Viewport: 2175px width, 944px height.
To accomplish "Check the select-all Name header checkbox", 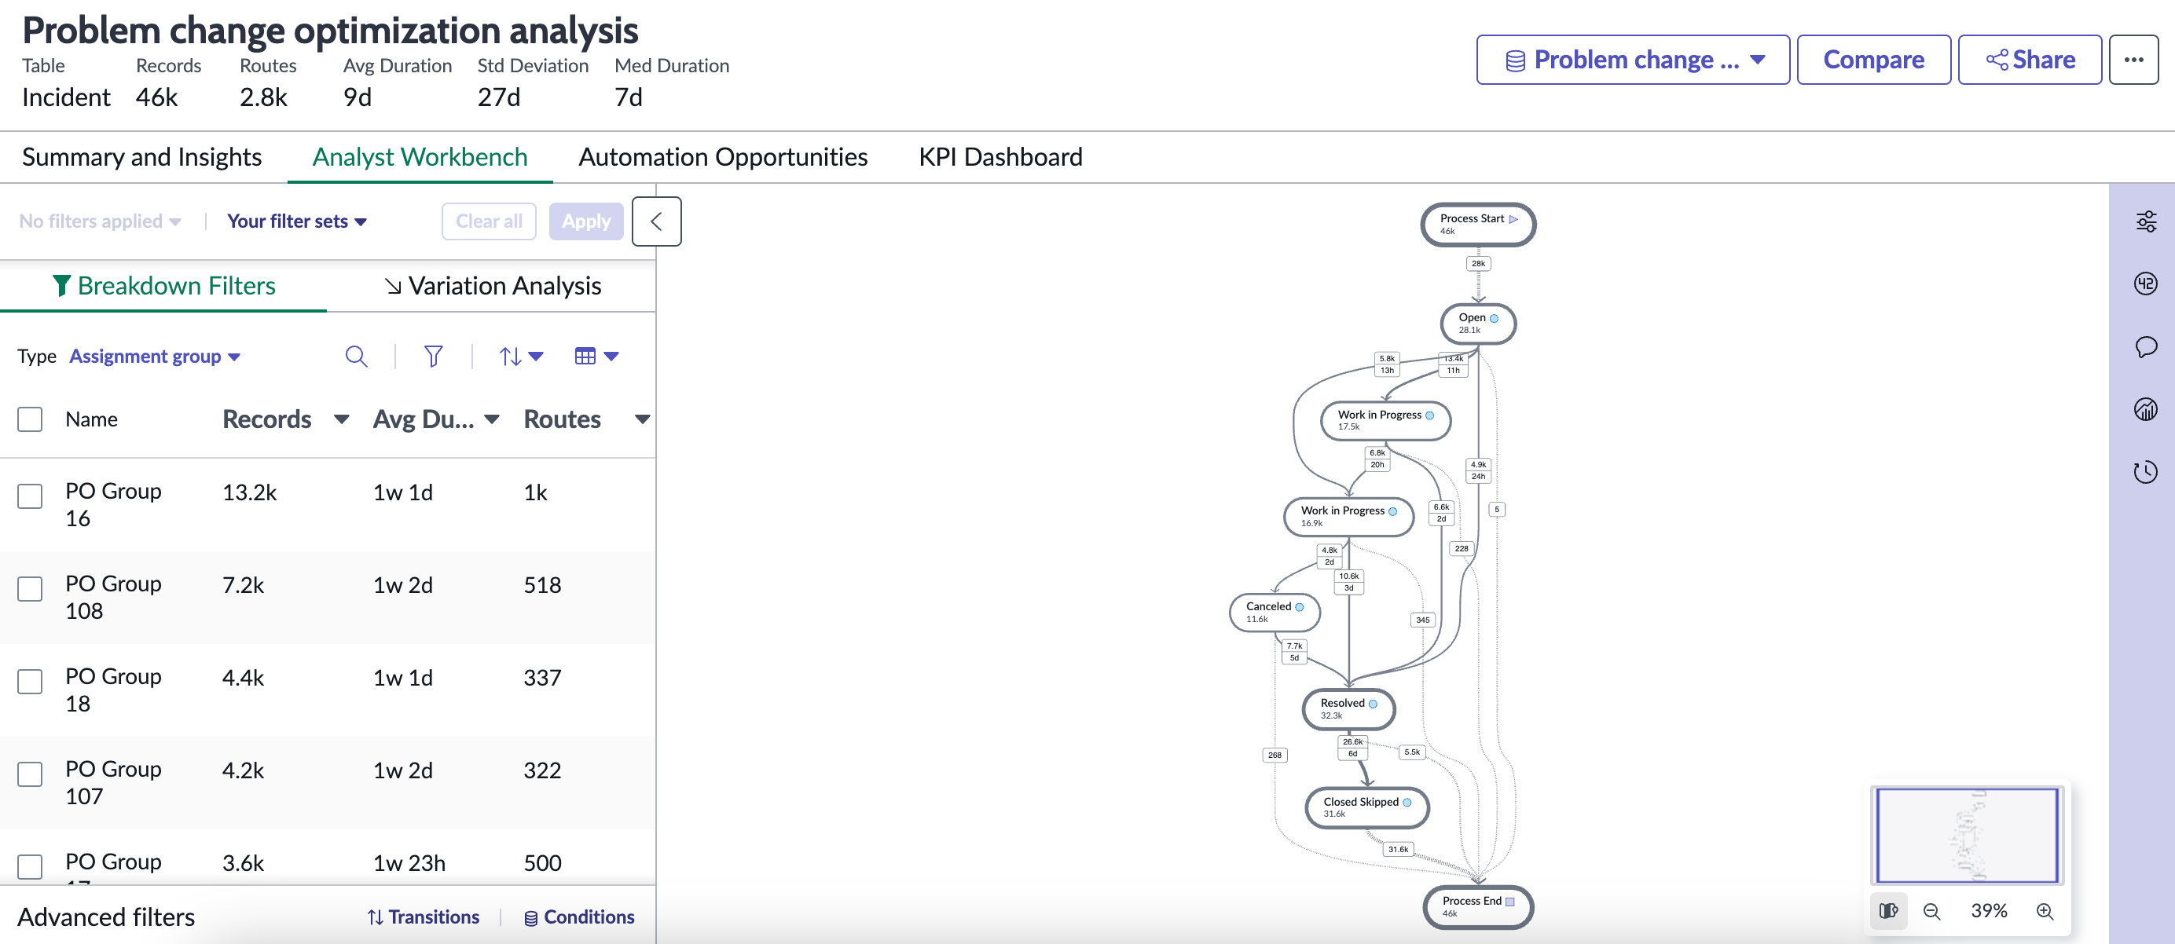I will (x=31, y=419).
